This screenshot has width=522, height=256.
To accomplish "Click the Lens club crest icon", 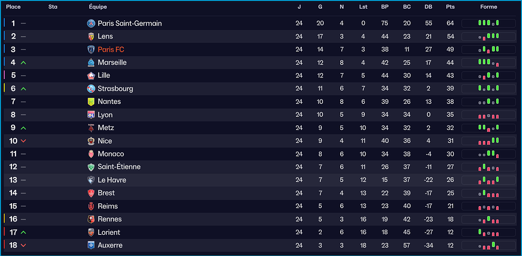I will [x=91, y=37].
